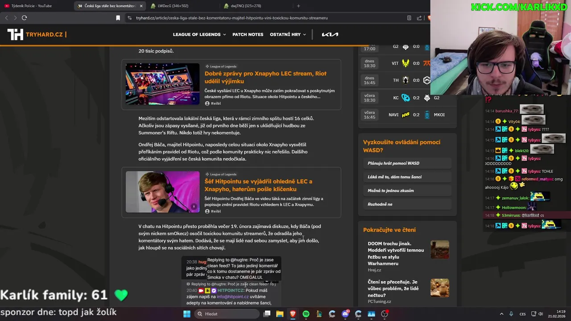Click Ondřej Báča article thumbnail

(x=162, y=192)
